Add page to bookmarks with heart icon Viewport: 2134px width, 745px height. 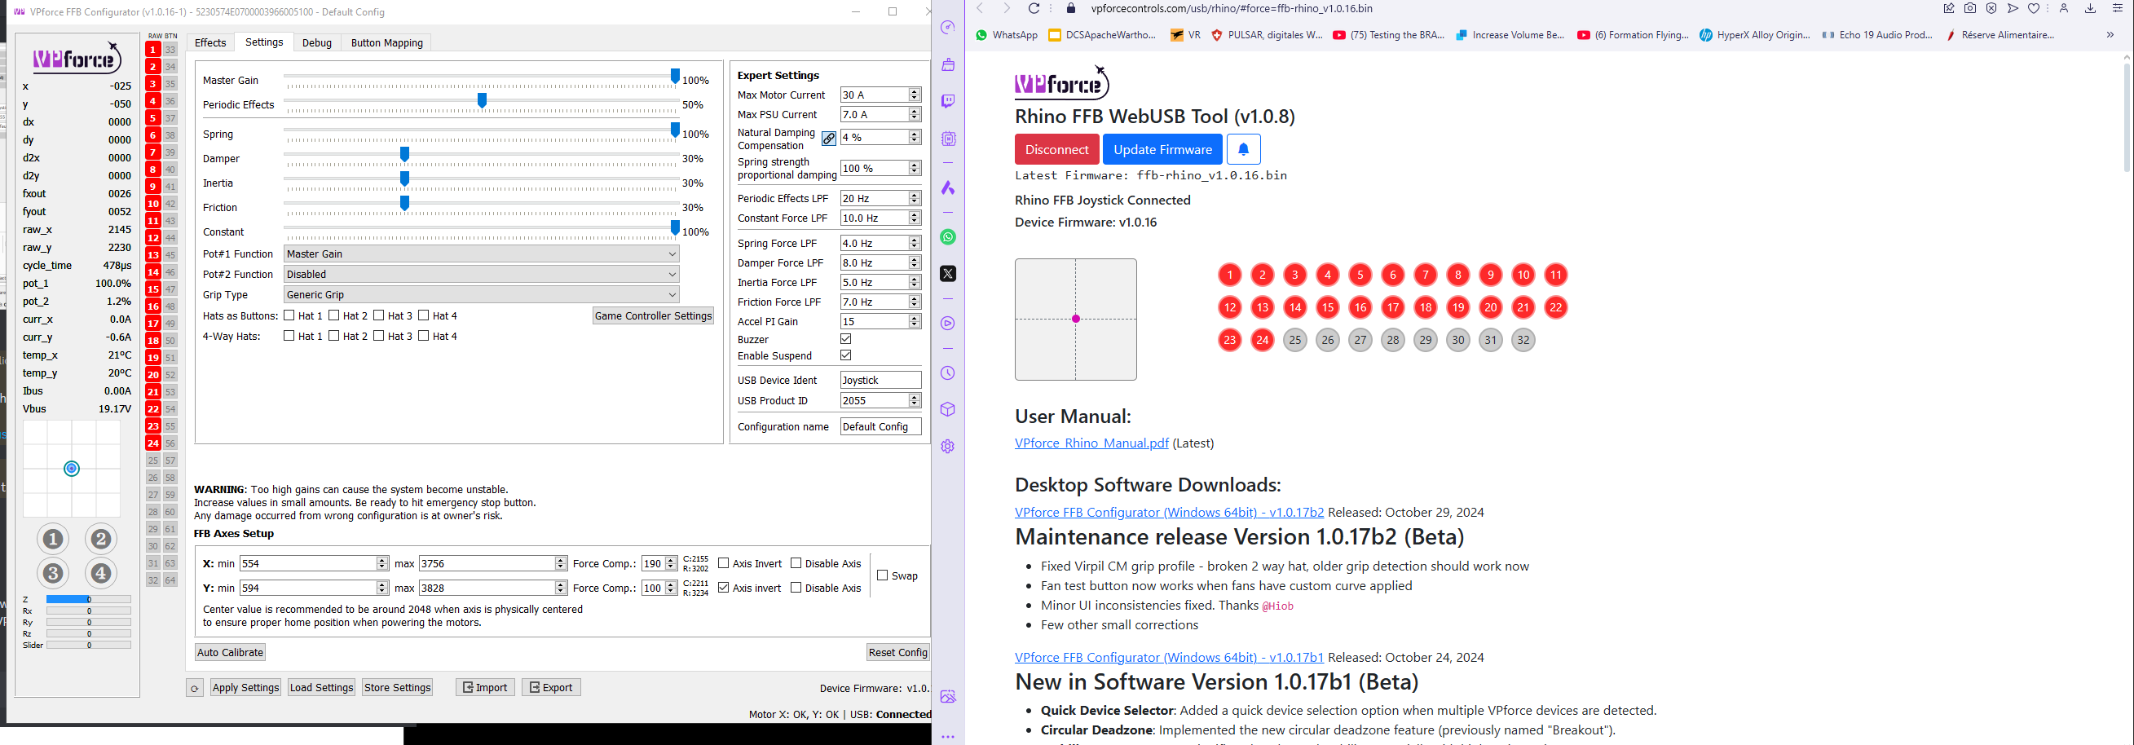tap(2034, 8)
